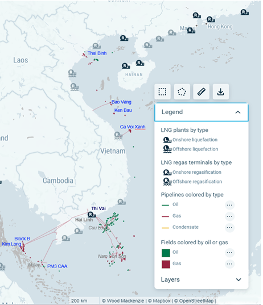This screenshot has width=263, height=305.
Task: Open options menu for Condensate pipelines
Action: pyautogui.click(x=229, y=227)
